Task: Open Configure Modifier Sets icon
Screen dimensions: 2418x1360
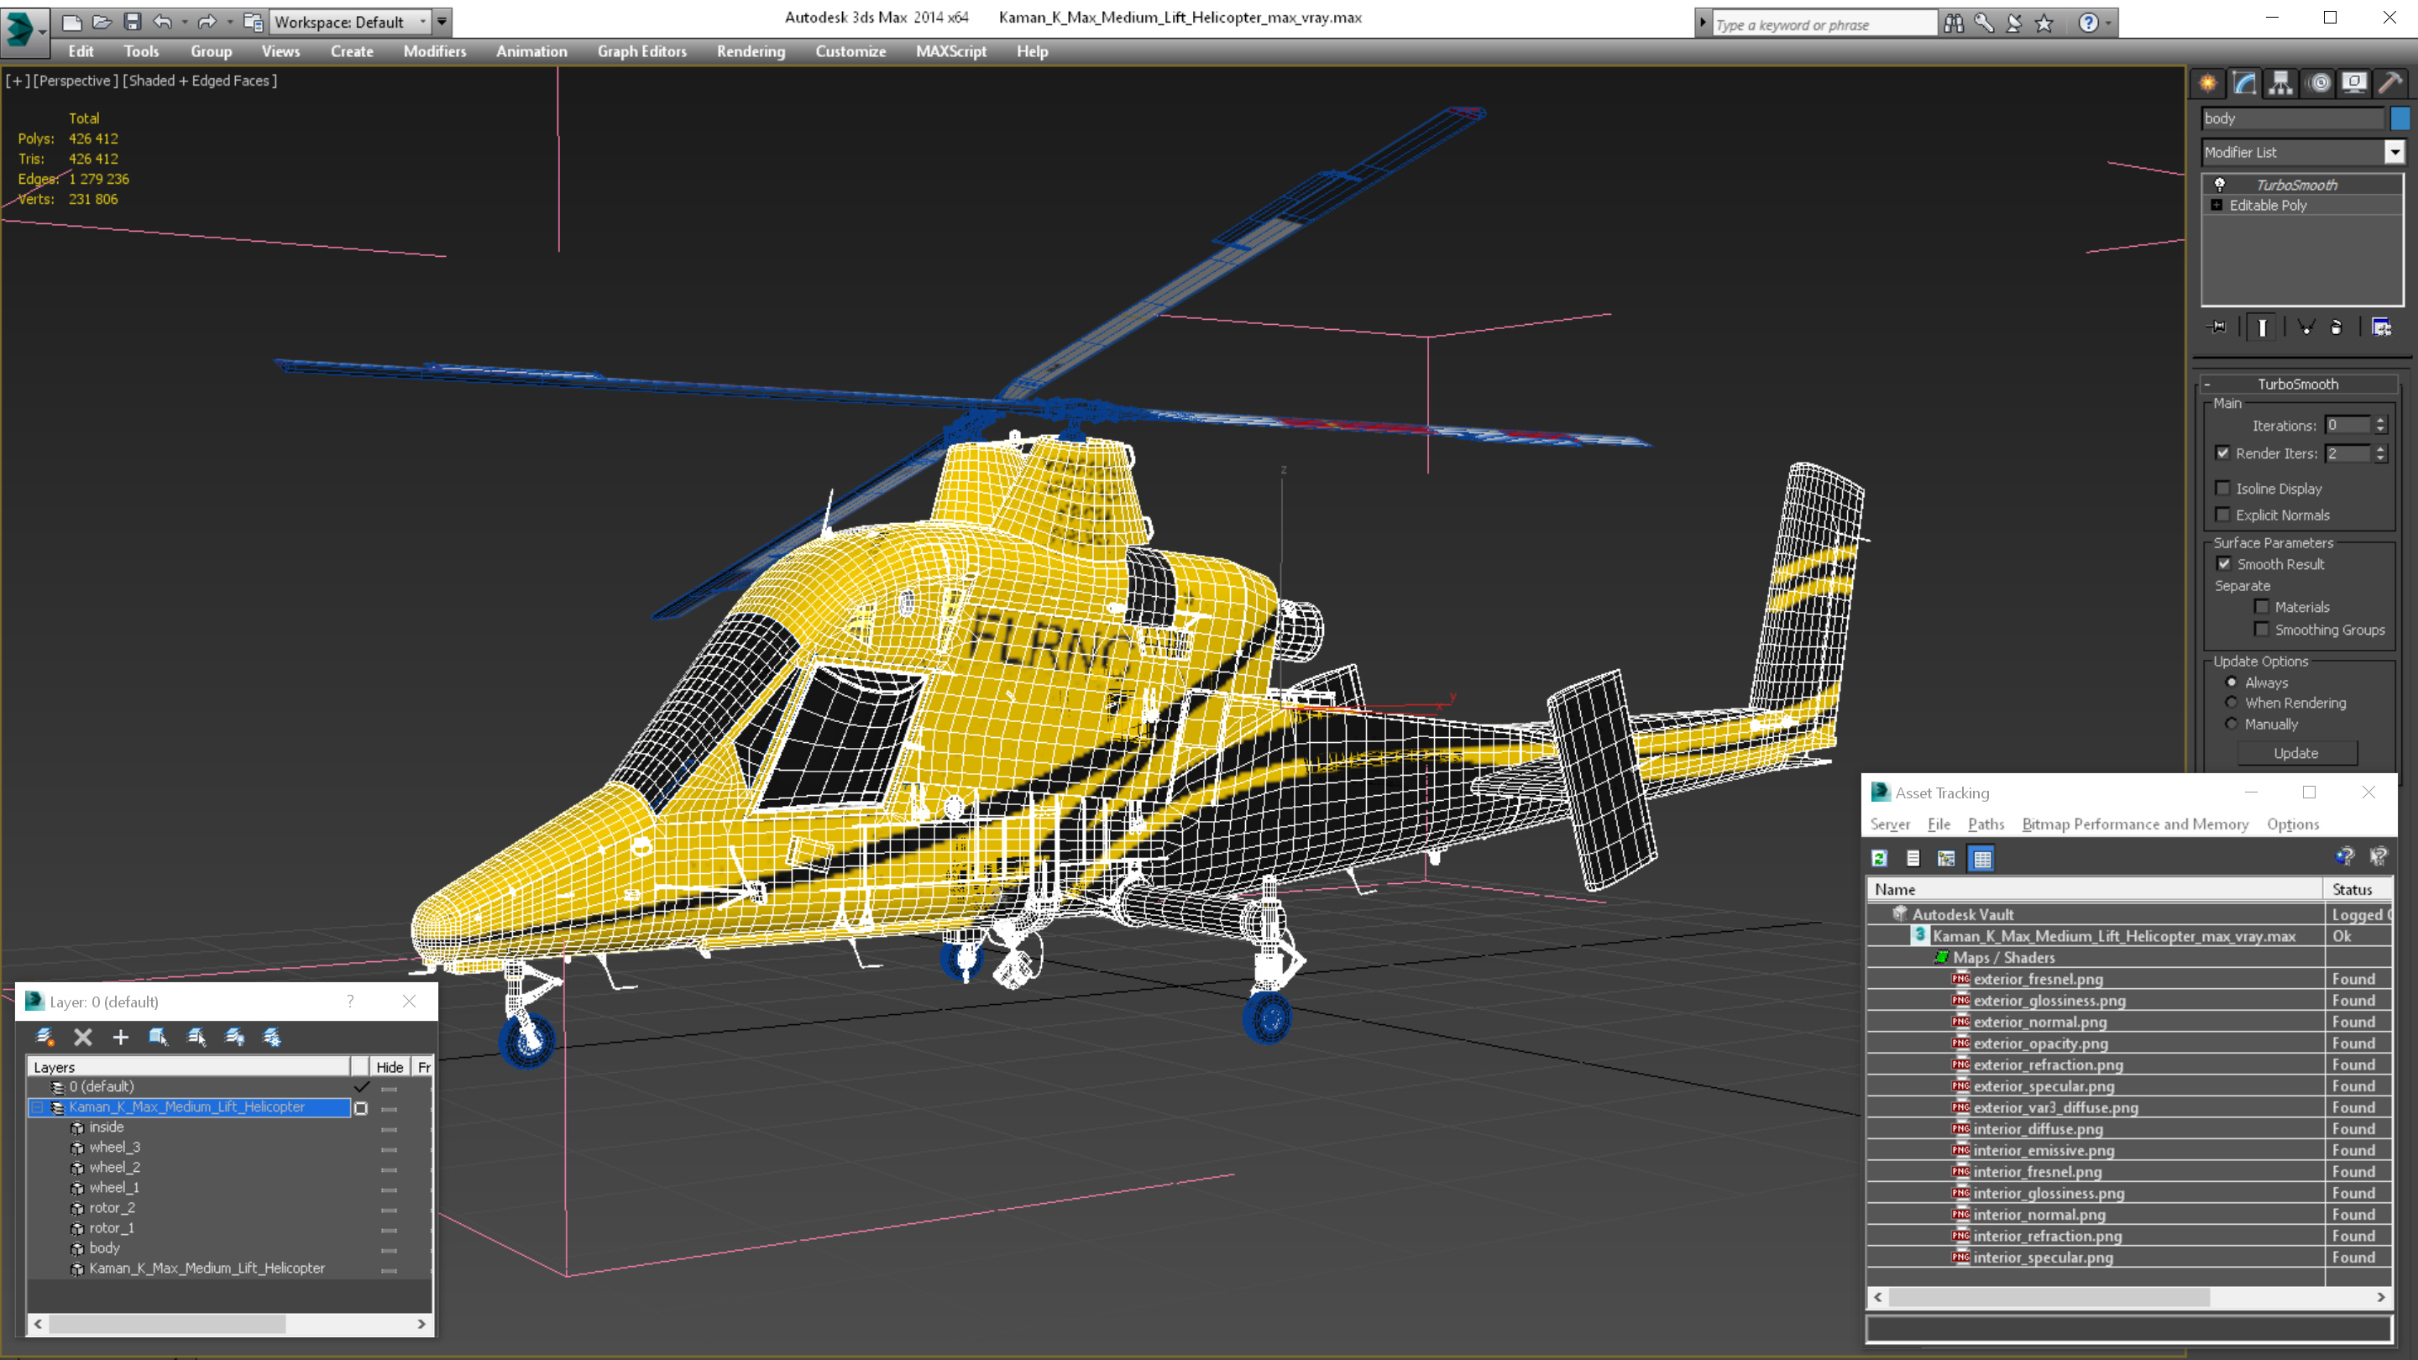Action: pyautogui.click(x=2381, y=327)
